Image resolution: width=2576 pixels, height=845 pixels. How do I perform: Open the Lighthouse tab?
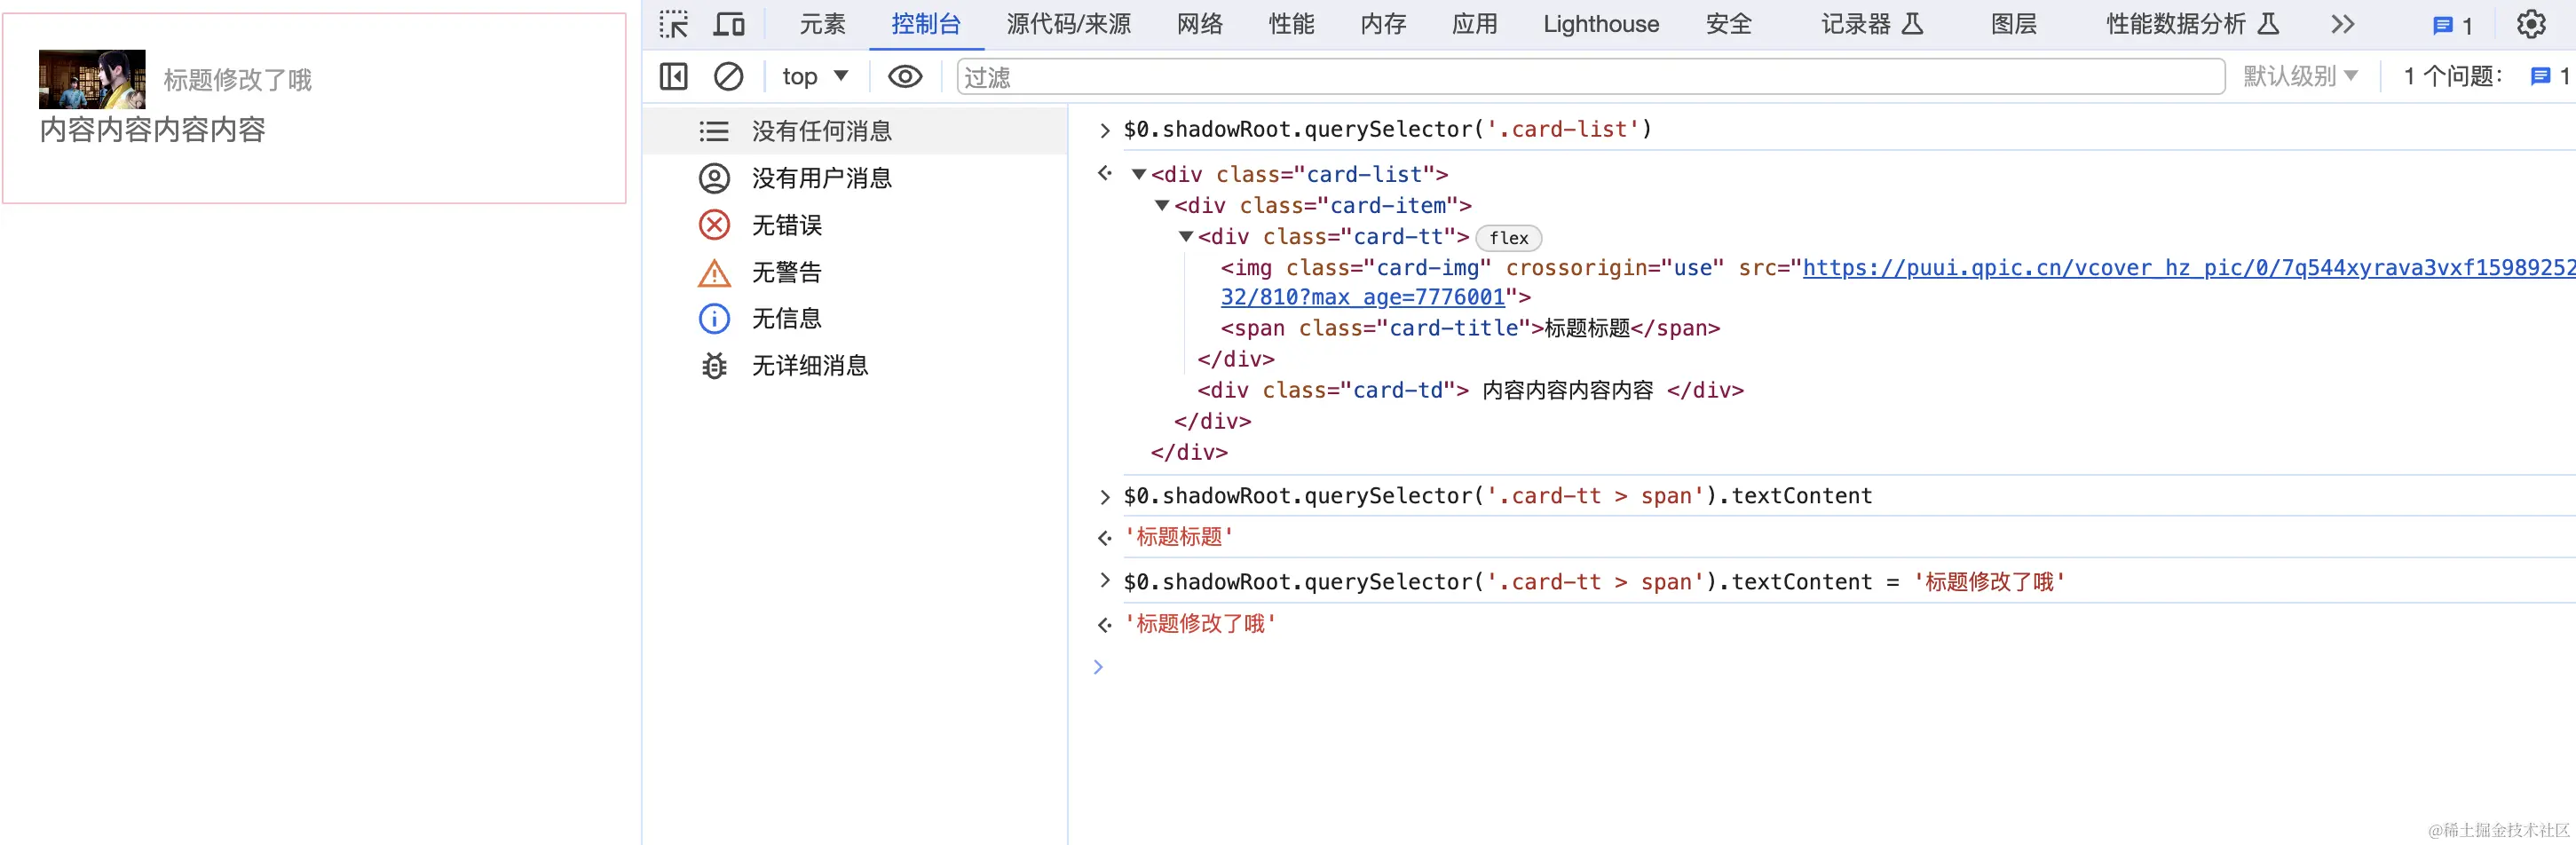click(1601, 24)
